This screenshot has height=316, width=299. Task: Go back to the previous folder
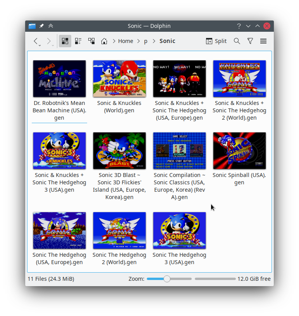(36, 41)
